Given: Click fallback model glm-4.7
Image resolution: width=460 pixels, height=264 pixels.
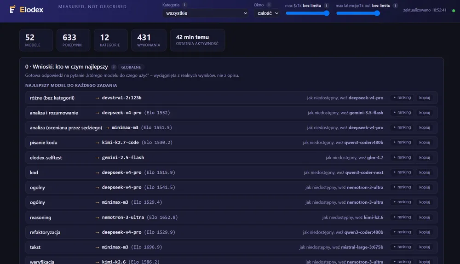Looking at the screenshot, I should pyautogui.click(x=375, y=157).
